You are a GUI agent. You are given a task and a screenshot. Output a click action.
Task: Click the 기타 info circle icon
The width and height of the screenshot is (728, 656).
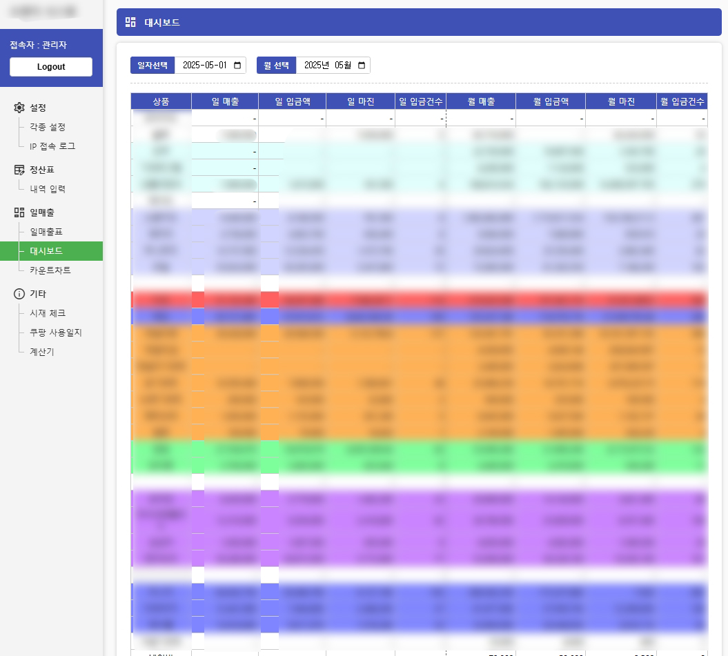(19, 294)
